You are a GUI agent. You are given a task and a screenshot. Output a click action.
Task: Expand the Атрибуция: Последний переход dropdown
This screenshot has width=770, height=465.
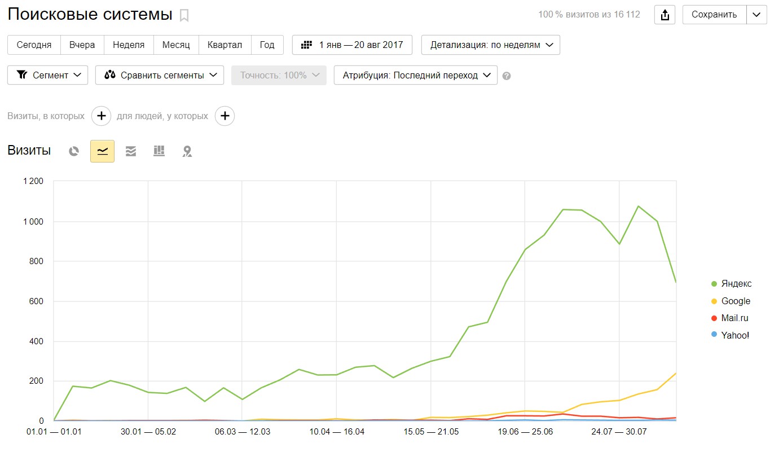pos(415,76)
